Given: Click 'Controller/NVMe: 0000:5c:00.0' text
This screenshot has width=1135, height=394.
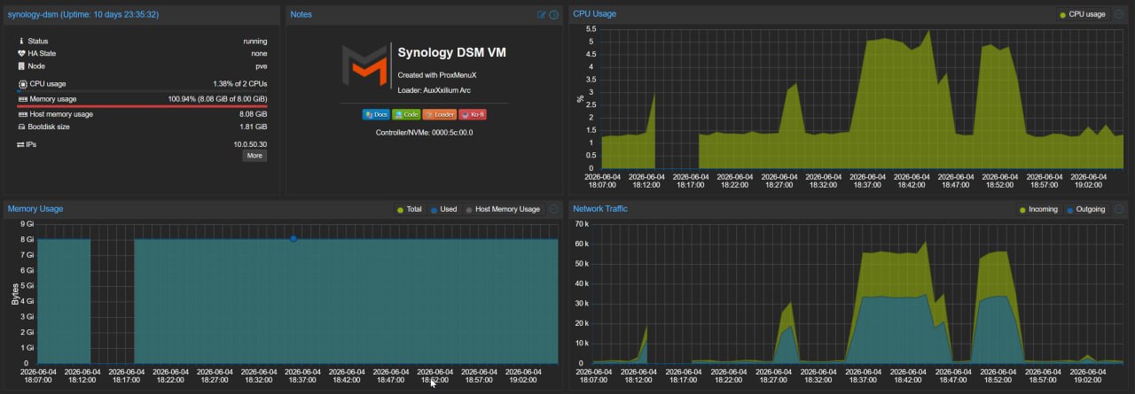Looking at the screenshot, I should 425,132.
